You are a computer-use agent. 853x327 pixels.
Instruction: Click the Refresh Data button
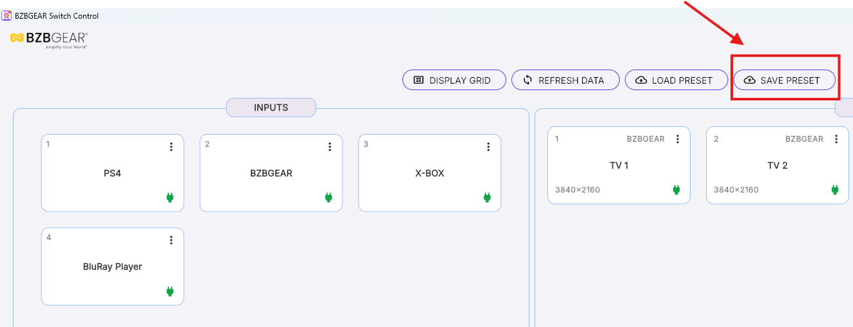pos(565,80)
